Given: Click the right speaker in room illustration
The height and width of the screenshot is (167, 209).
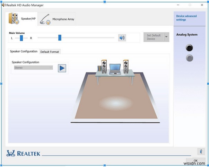Looking at the screenshot, I should (x=126, y=67).
